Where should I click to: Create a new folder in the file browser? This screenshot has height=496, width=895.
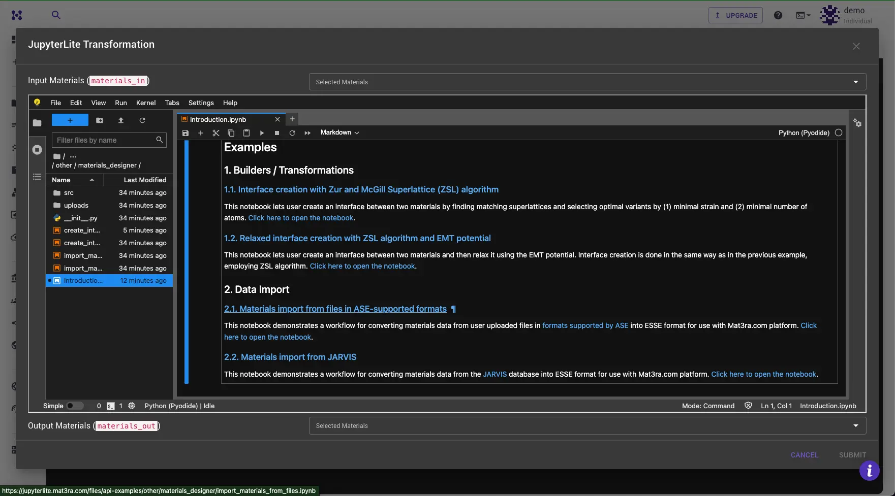click(x=100, y=120)
